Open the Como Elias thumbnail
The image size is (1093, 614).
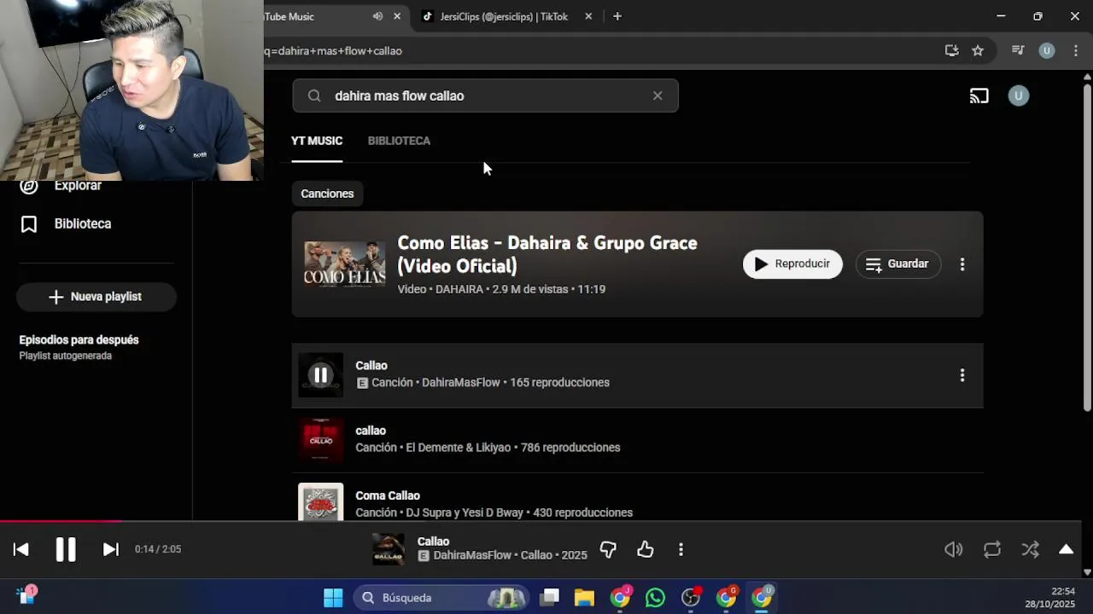coord(345,264)
